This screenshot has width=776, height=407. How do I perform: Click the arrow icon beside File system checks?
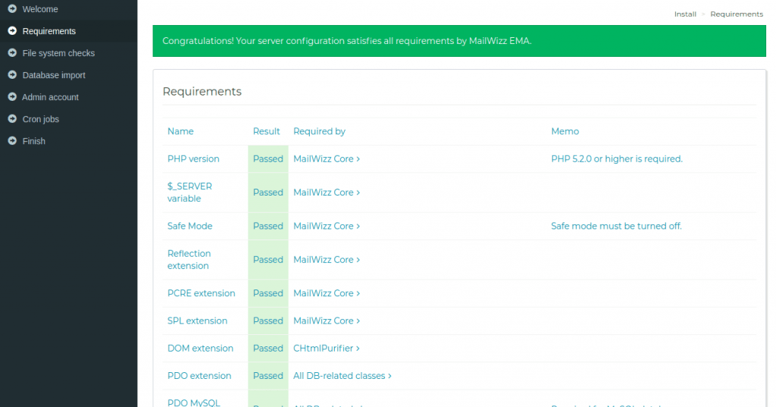tap(12, 52)
